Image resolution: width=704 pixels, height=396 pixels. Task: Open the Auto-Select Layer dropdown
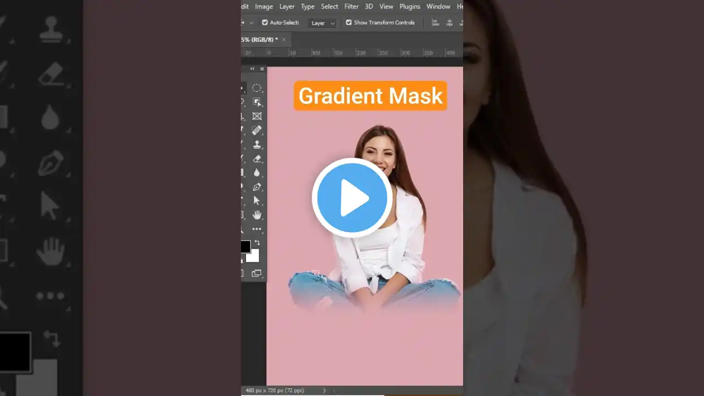(x=322, y=23)
